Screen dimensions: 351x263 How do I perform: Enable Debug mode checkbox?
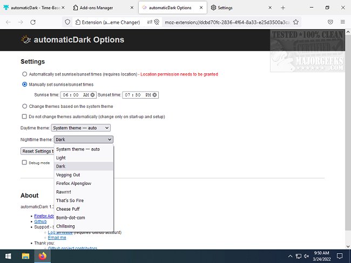(24, 162)
